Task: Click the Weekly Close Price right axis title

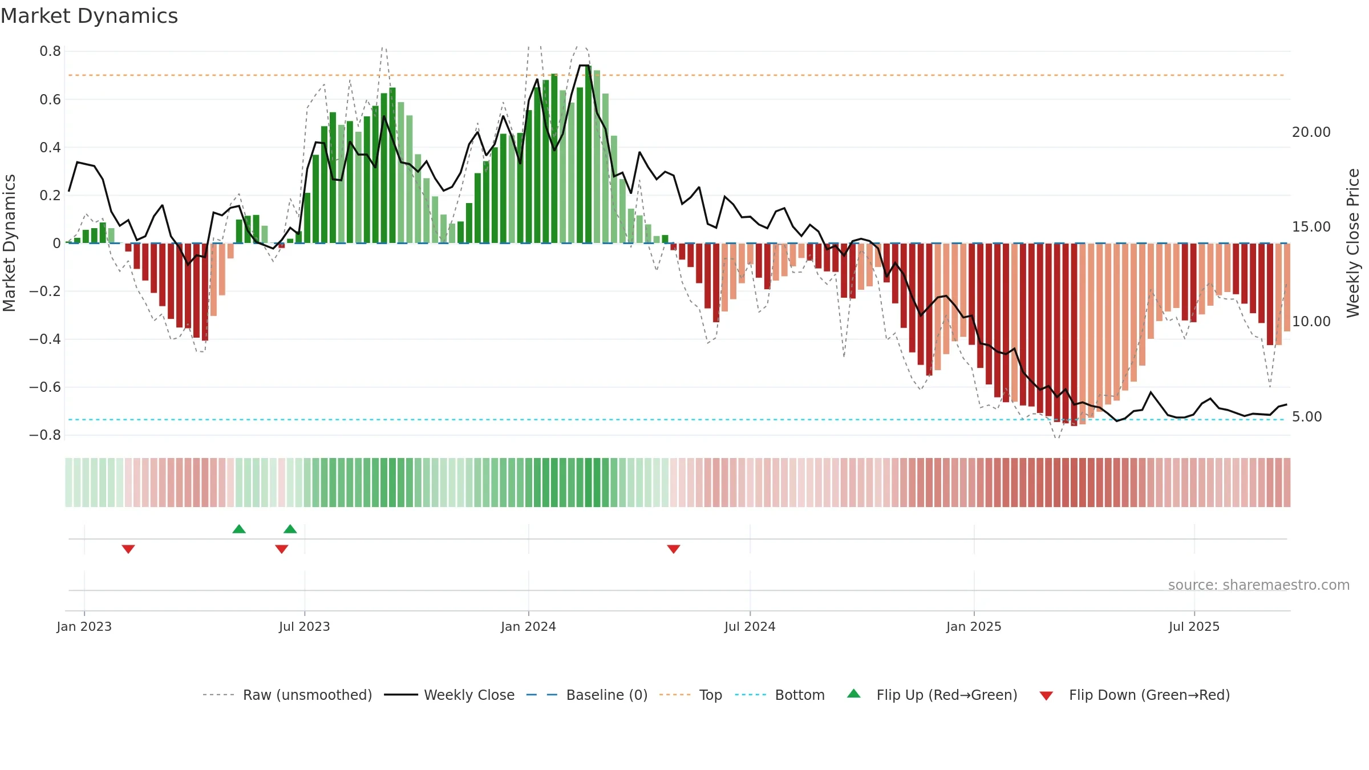Action: tap(1354, 243)
